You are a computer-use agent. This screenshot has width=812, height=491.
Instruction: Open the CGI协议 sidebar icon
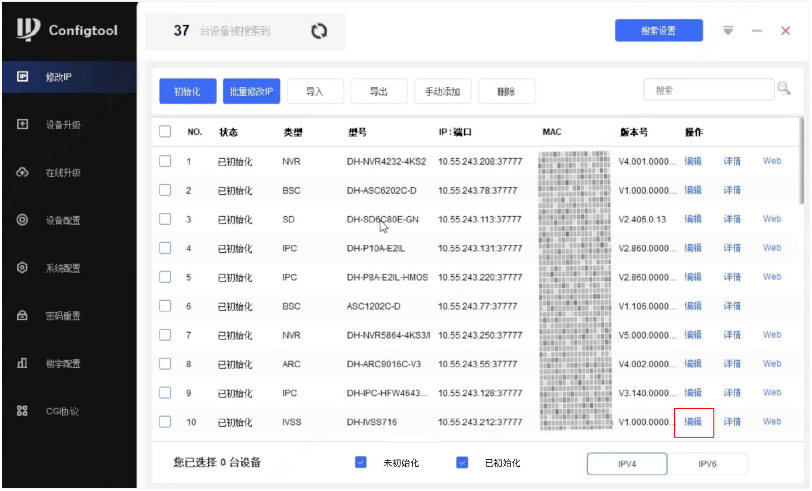(22, 411)
